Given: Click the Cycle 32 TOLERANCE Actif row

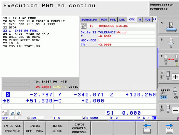Looking at the screenshot, I should (x=118, y=33).
